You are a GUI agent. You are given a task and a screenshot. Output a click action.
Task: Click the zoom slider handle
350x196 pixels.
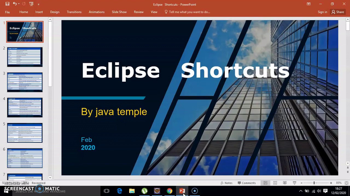(314, 183)
